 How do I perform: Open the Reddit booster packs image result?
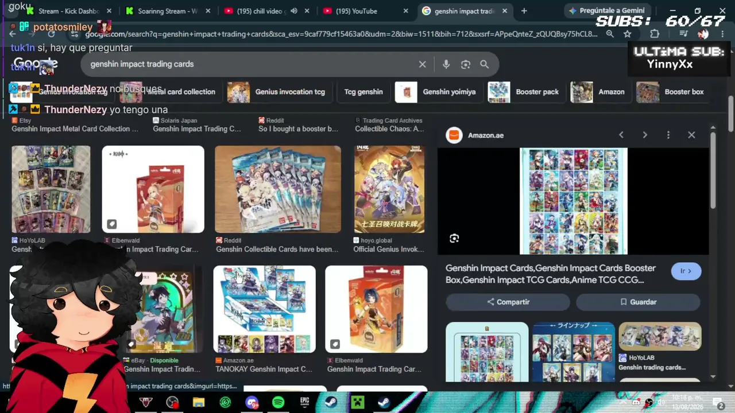[278, 189]
